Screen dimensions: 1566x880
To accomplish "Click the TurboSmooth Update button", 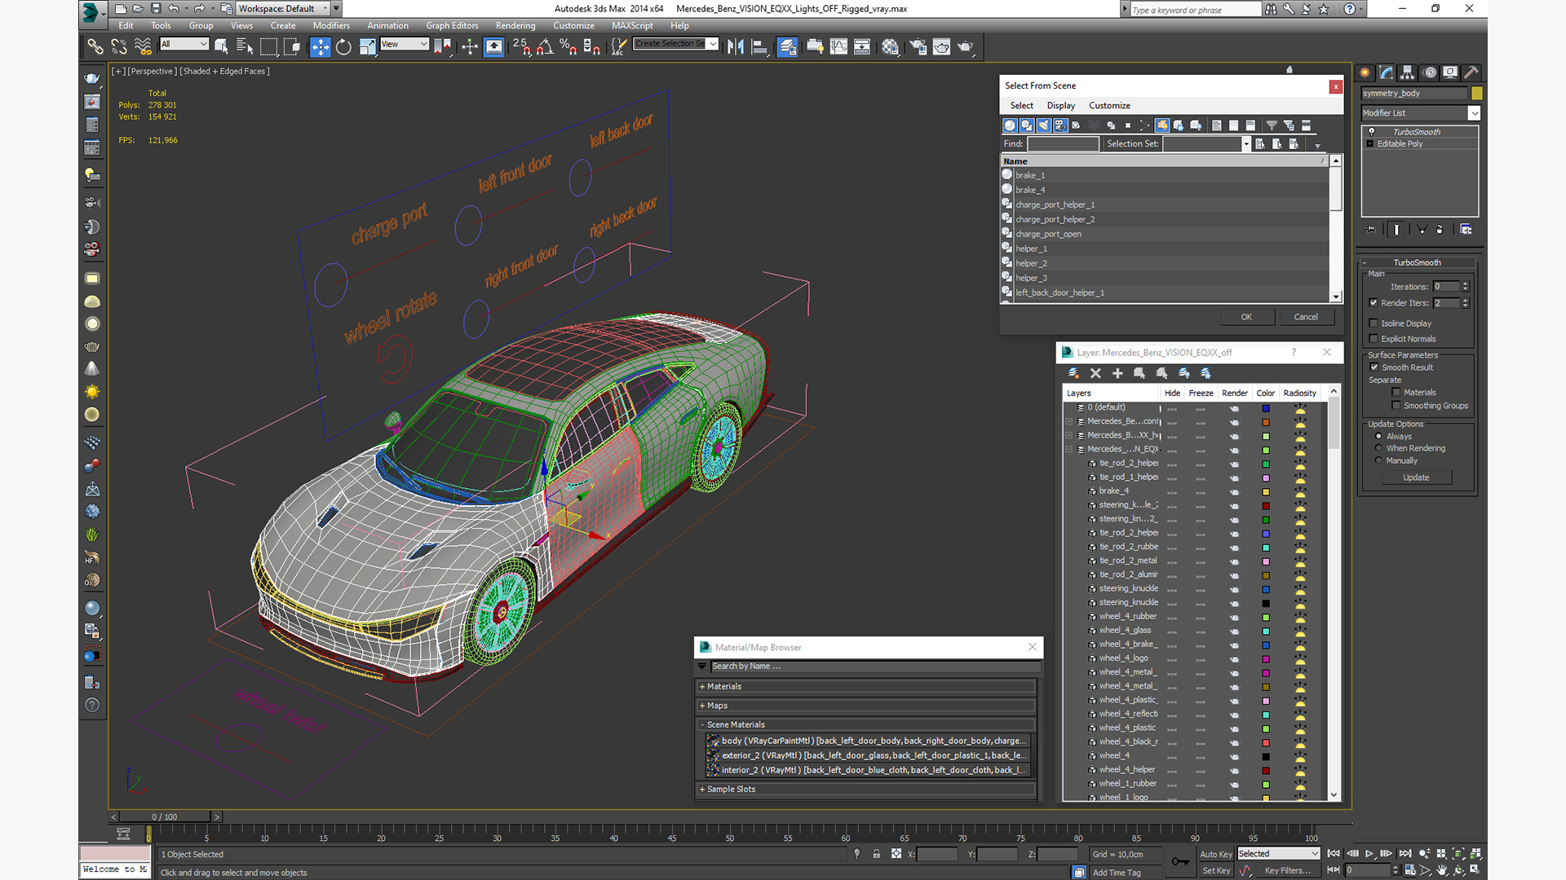I will (x=1416, y=477).
